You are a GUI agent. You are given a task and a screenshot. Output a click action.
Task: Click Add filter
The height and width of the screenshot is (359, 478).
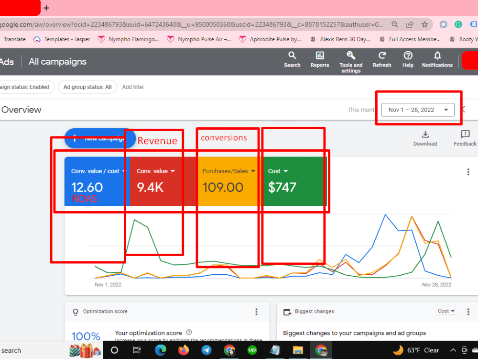133,87
